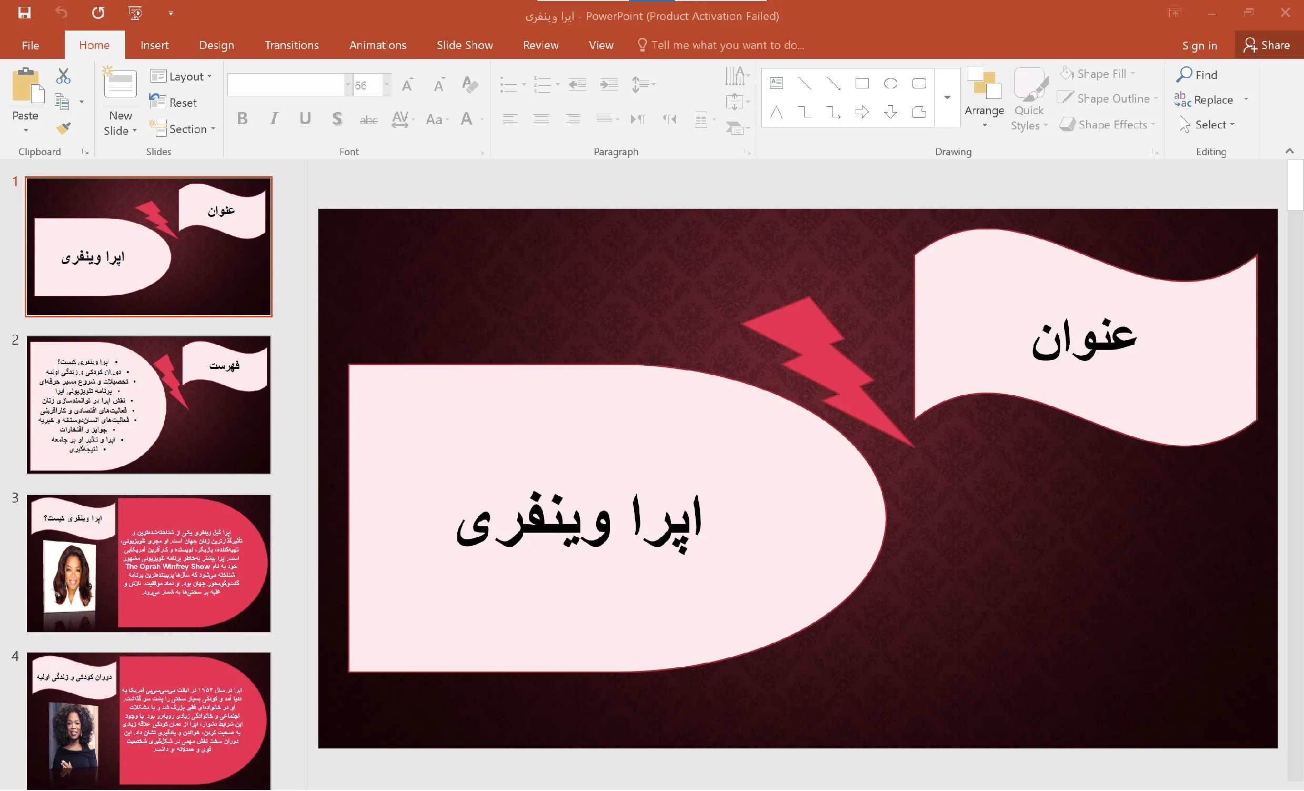Click the Undo arrow in the title bar

(62, 13)
